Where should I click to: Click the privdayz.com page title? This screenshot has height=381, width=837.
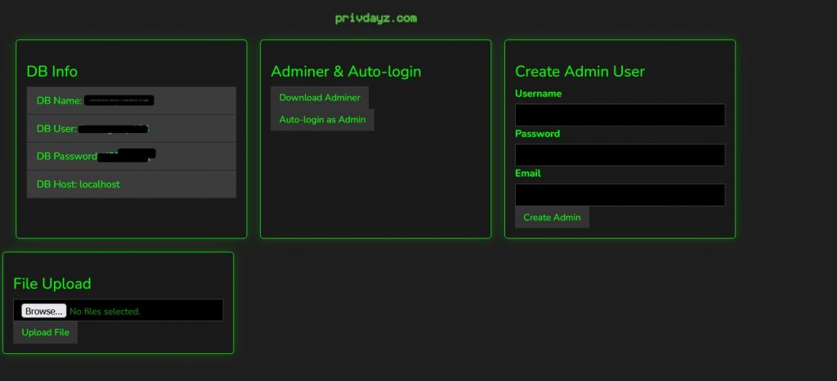(x=376, y=17)
